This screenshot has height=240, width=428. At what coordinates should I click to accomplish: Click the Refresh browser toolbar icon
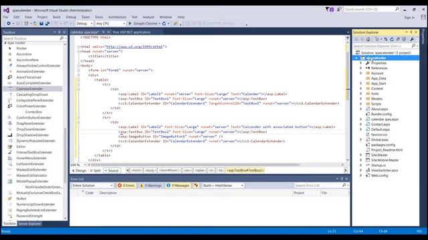[x=164, y=24]
